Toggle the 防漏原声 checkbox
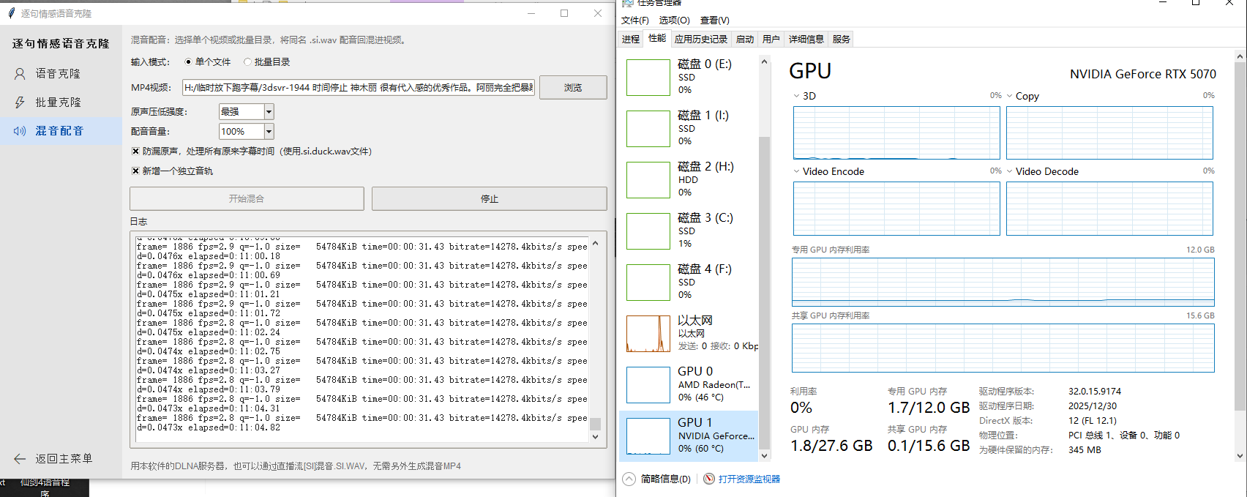Viewport: 1247px width, 497px height. (135, 152)
